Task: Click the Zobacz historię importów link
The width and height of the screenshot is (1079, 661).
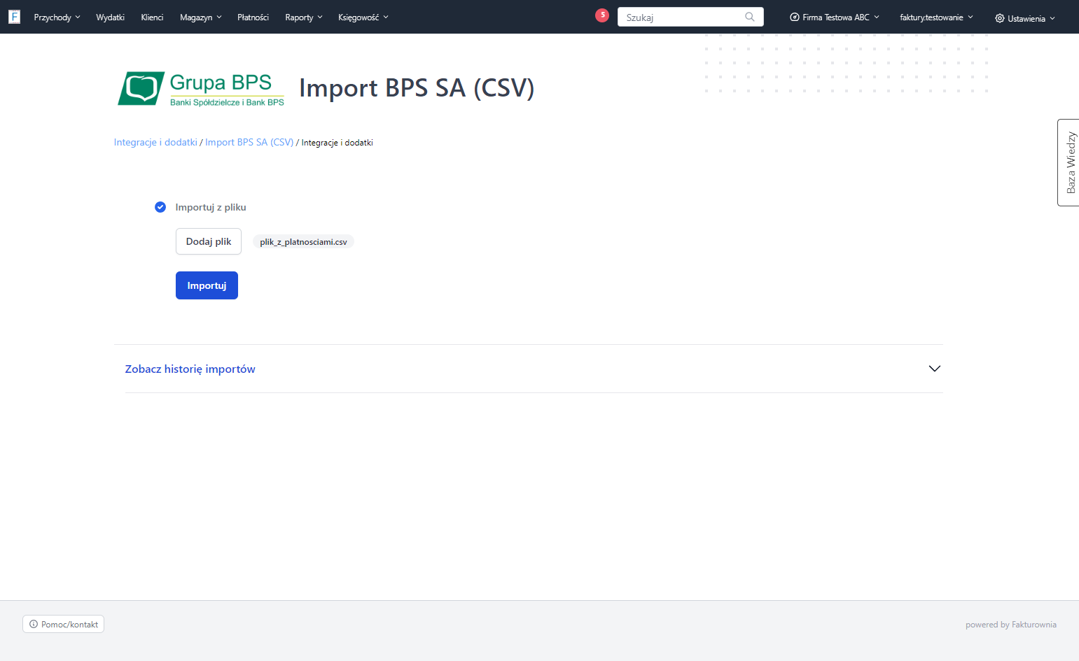Action: 190,369
